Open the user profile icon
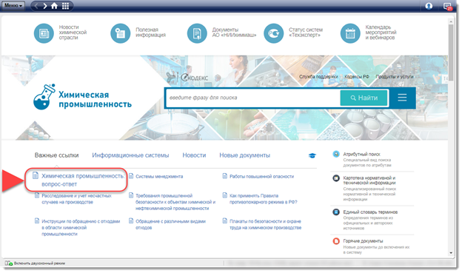The width and height of the screenshot is (462, 273). [x=429, y=6]
